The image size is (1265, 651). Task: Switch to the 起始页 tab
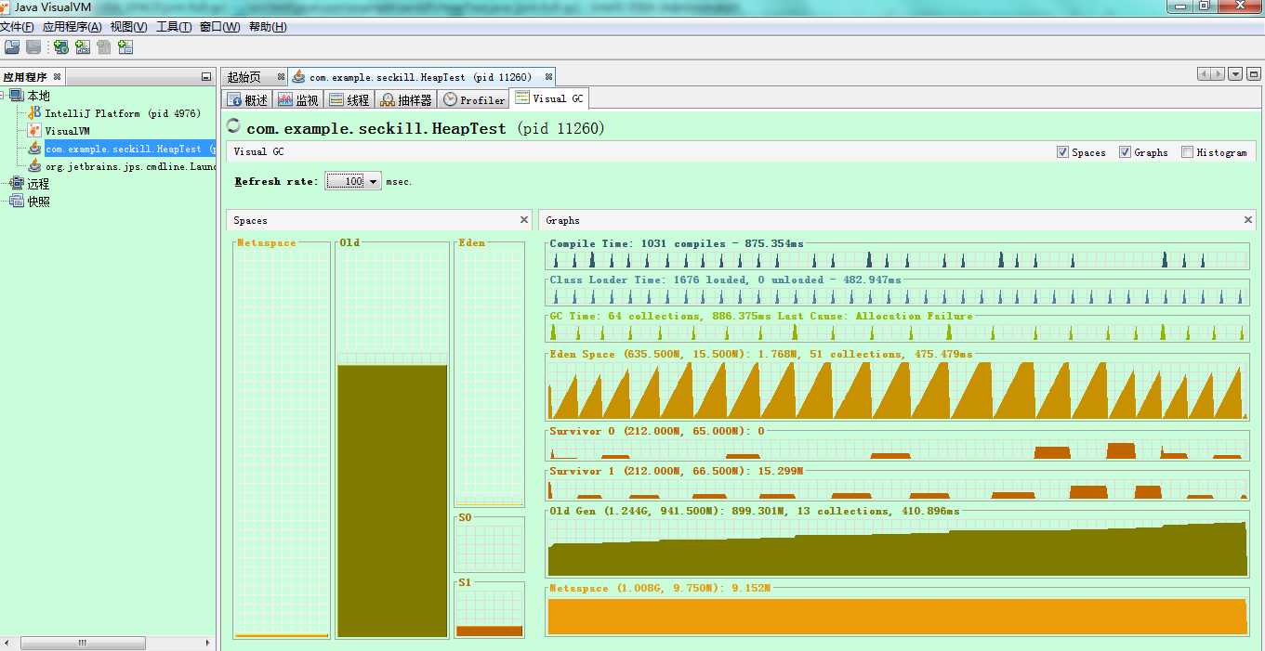253,77
